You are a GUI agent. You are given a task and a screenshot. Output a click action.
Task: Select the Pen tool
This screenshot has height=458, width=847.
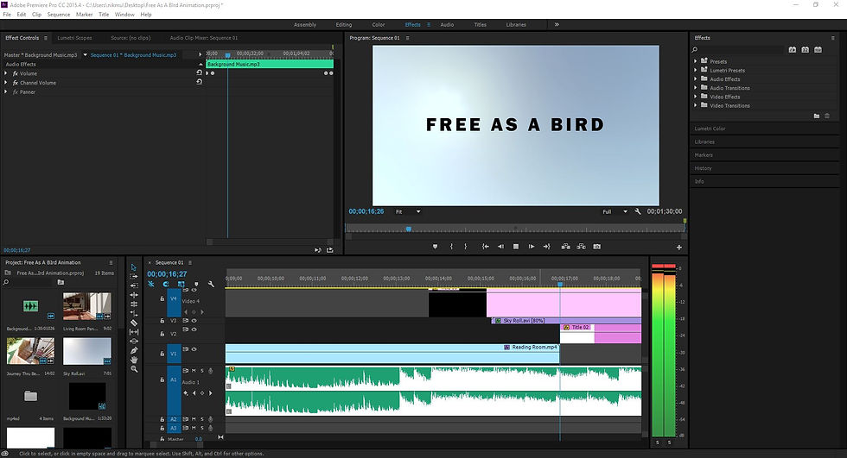point(134,350)
